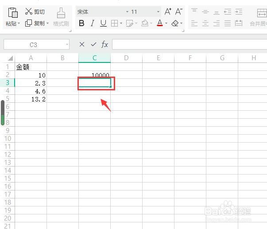Image resolution: width=267 pixels, height=229 pixels.
Task: Click the clipboard dialog launcher corner icon
Action: (70, 31)
